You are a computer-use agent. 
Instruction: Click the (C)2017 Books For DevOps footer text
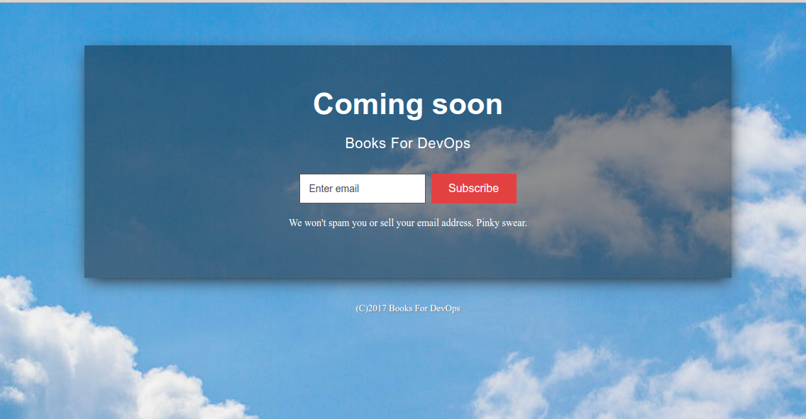pos(407,308)
